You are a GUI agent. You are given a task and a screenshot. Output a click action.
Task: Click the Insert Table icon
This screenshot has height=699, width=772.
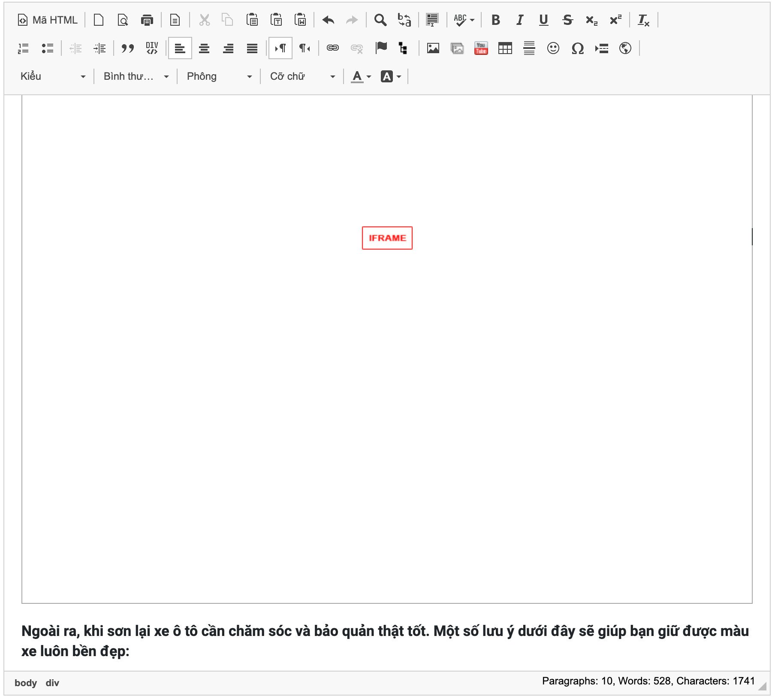(505, 48)
